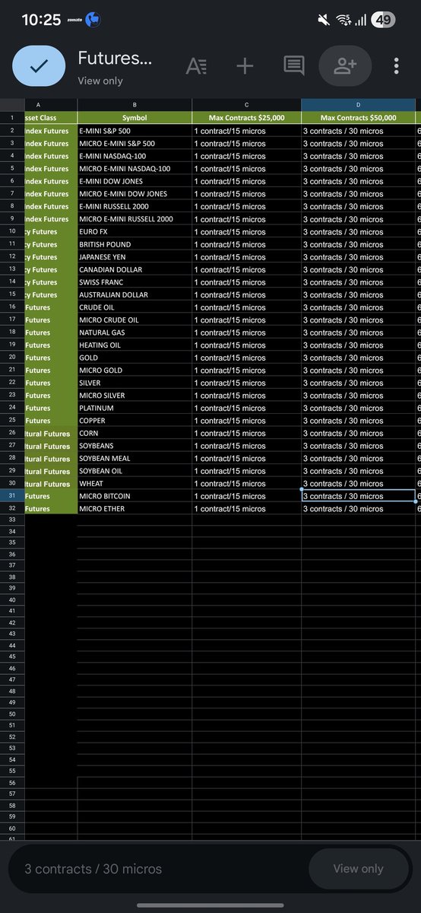This screenshot has width=421, height=913.
Task: Select row 45 header number
Action: 12,657
